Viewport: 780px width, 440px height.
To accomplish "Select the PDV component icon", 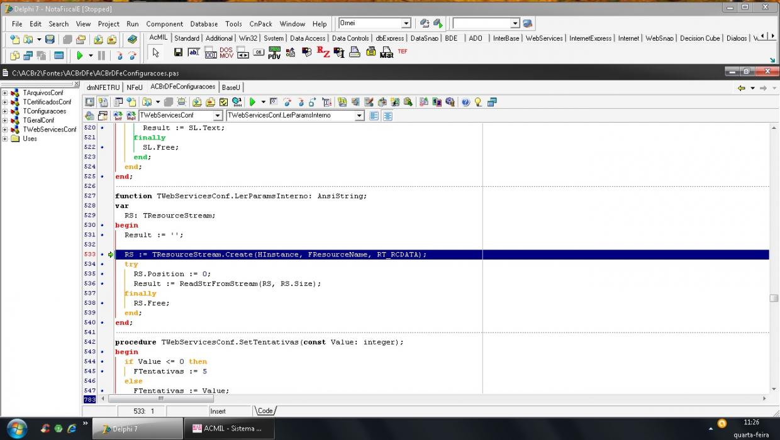I will [274, 53].
